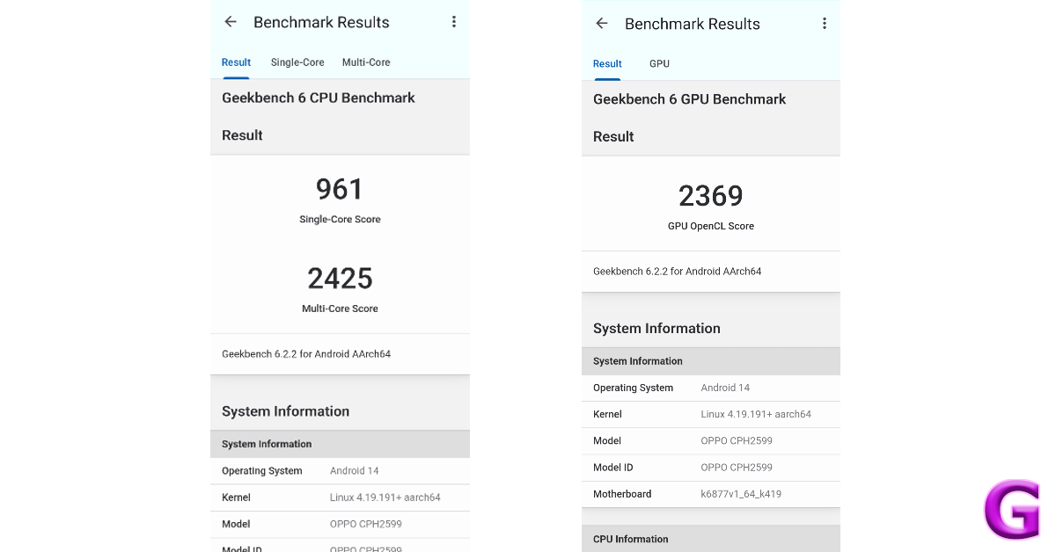This screenshot has width=1056, height=552.
Task: Switch to the Single-Core tab
Action: coord(297,62)
